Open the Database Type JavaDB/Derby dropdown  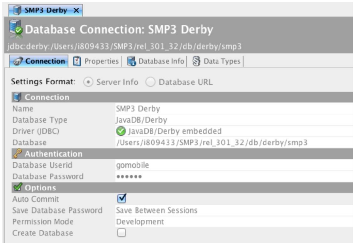tap(234, 120)
